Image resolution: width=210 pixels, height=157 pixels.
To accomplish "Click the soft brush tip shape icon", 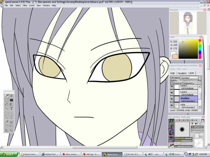I will [x=192, y=124].
